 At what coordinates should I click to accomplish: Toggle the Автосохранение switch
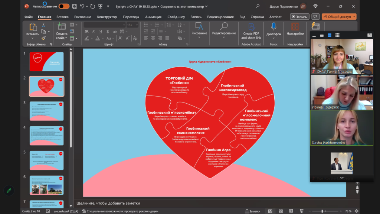click(x=64, y=6)
